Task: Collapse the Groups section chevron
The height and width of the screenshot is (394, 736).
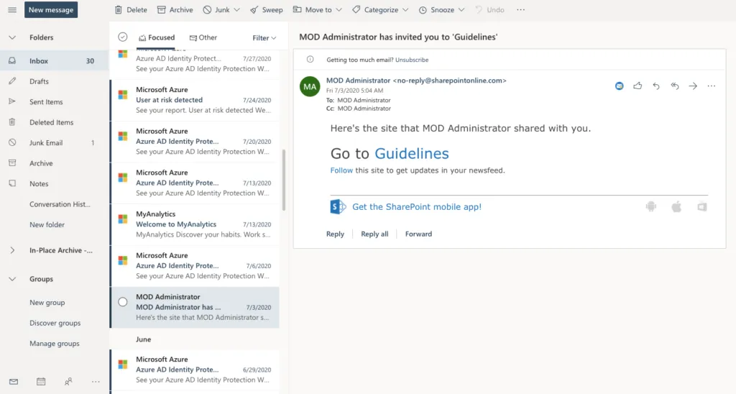Action: tap(12, 279)
